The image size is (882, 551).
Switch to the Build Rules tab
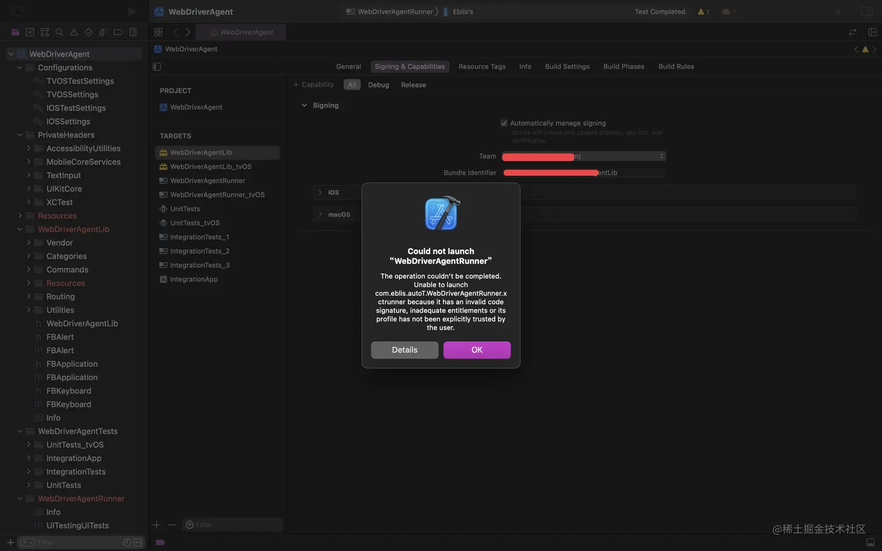pos(676,66)
